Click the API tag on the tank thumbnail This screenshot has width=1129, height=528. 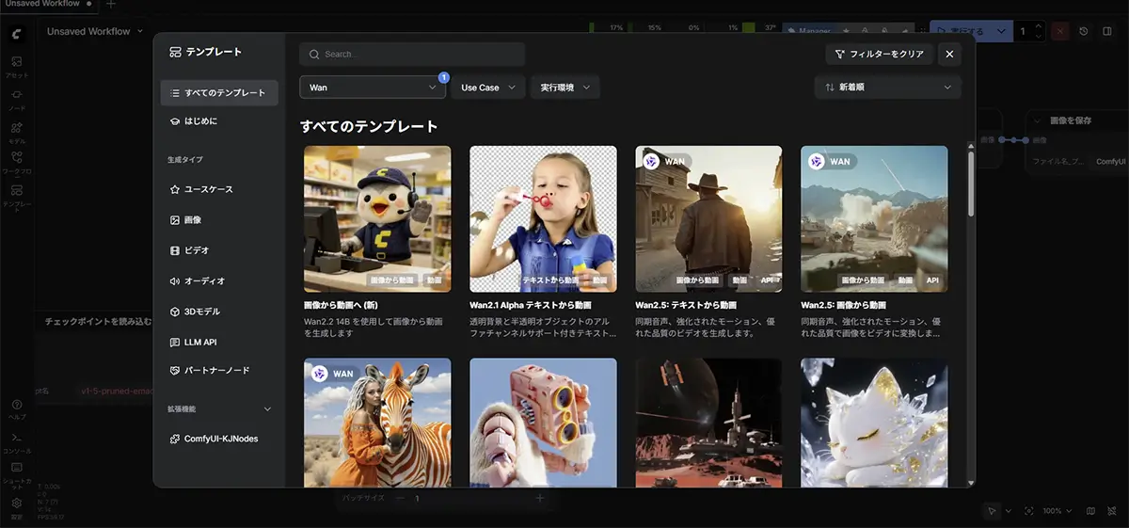click(x=932, y=280)
